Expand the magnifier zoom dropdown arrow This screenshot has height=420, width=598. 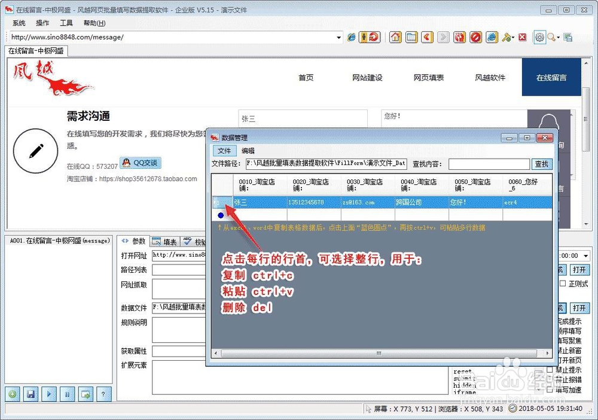point(559,37)
